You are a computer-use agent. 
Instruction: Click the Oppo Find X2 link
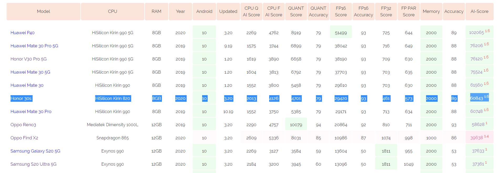[24, 138]
